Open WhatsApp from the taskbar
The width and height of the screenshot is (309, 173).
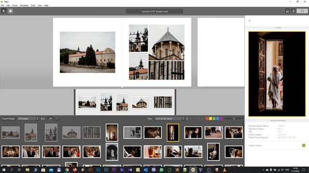161,170
